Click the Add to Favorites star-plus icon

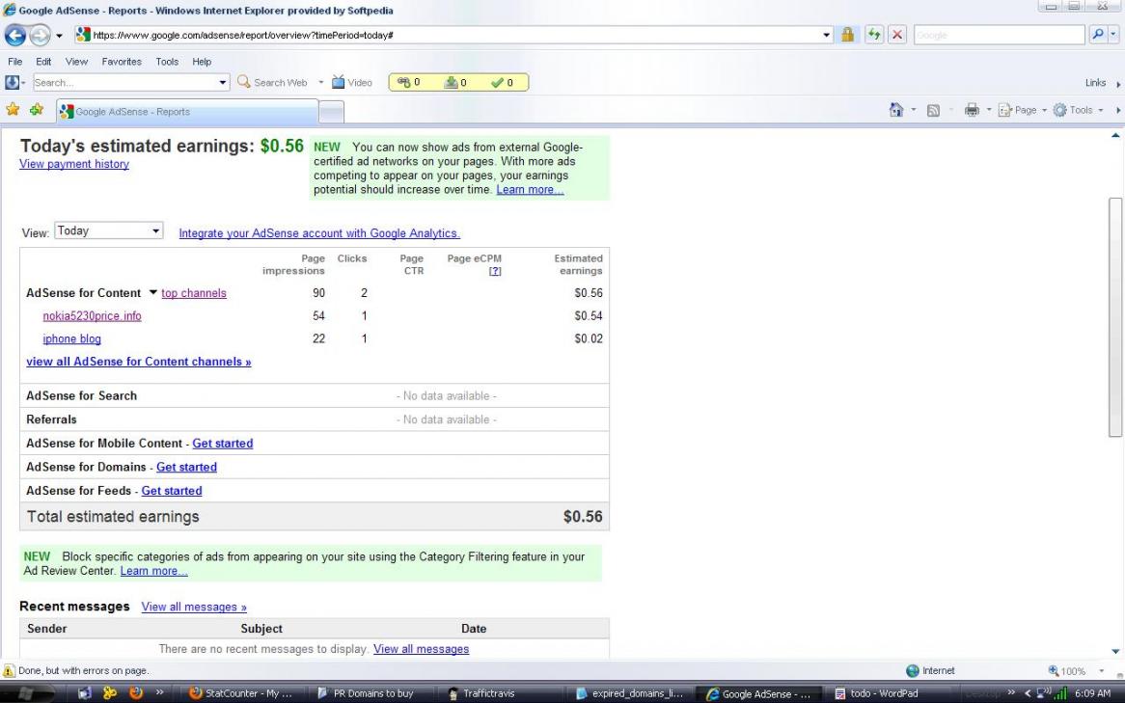(36, 109)
